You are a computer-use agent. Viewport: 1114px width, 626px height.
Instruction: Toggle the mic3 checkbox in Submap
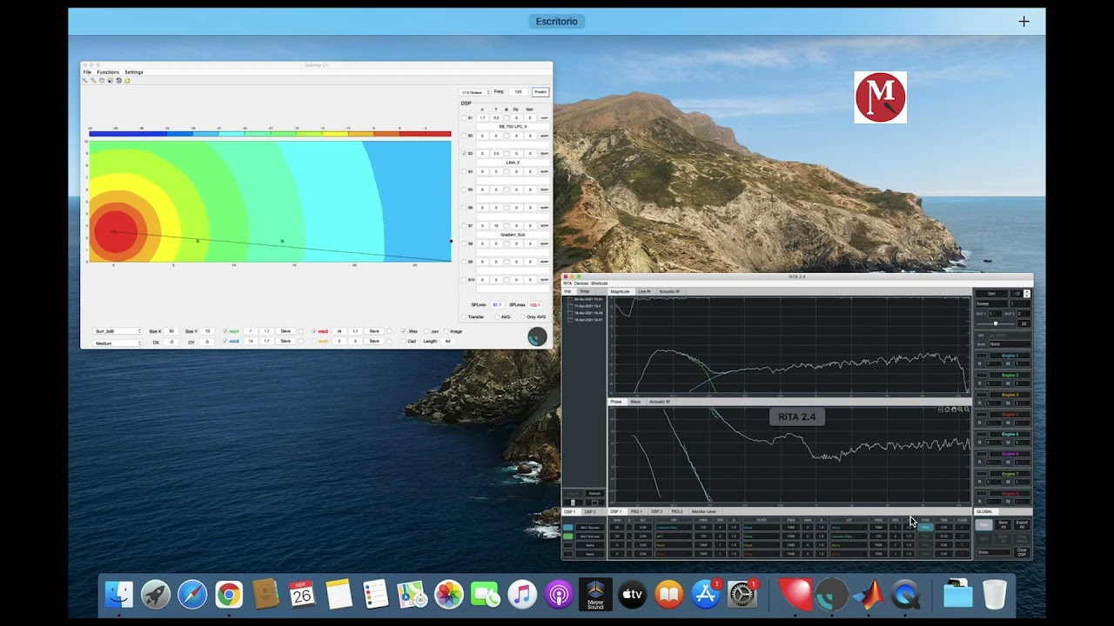(x=314, y=331)
